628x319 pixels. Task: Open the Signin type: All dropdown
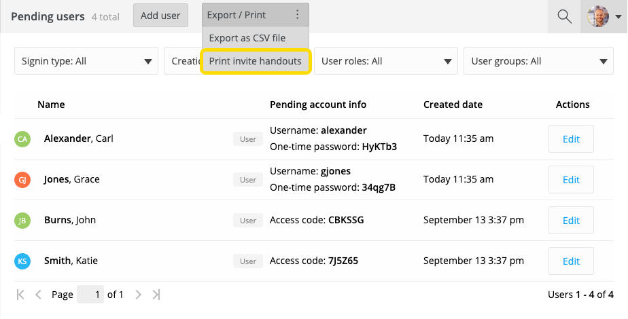tap(86, 61)
